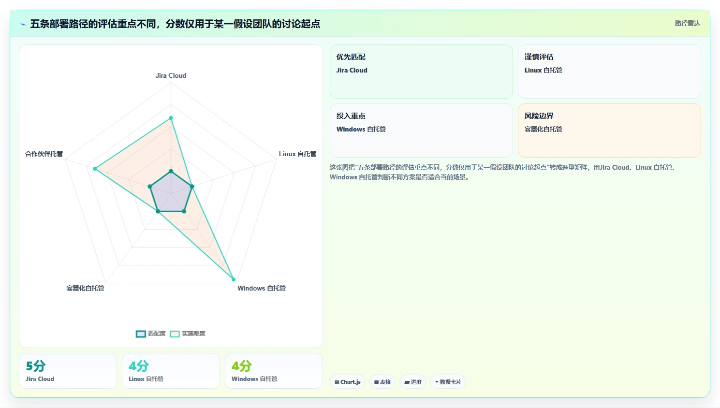
Task: Click the 匹配度 data point on 合作伙伴托管 axis
Action: click(150, 187)
